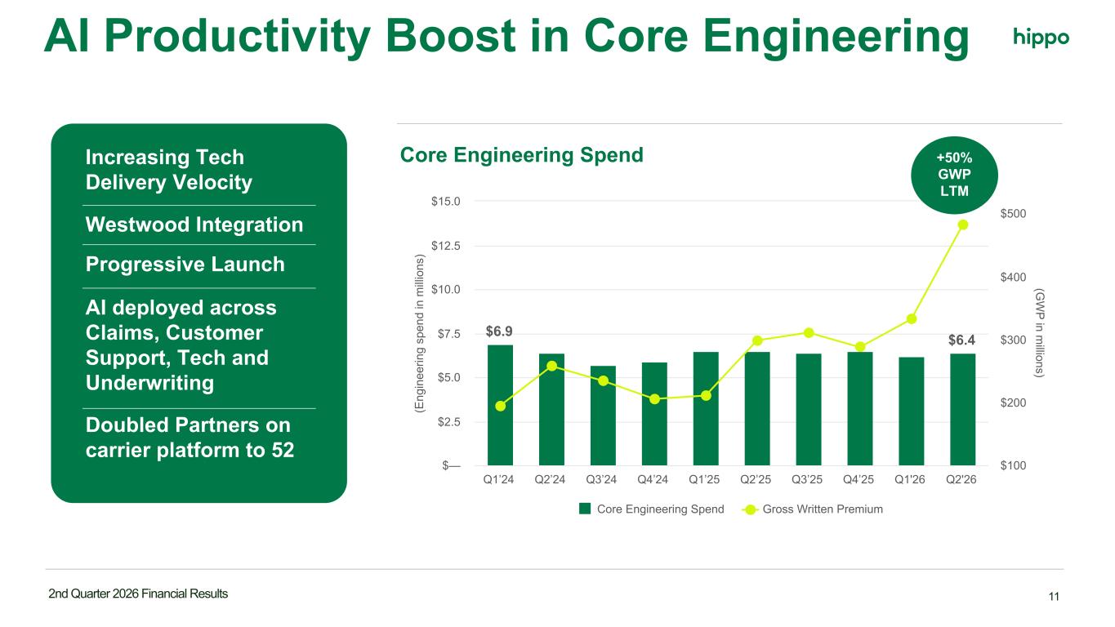Viewport: 1115px width, 627px height.
Task: Click the '$400' right axis label
Action: [x=1014, y=278]
